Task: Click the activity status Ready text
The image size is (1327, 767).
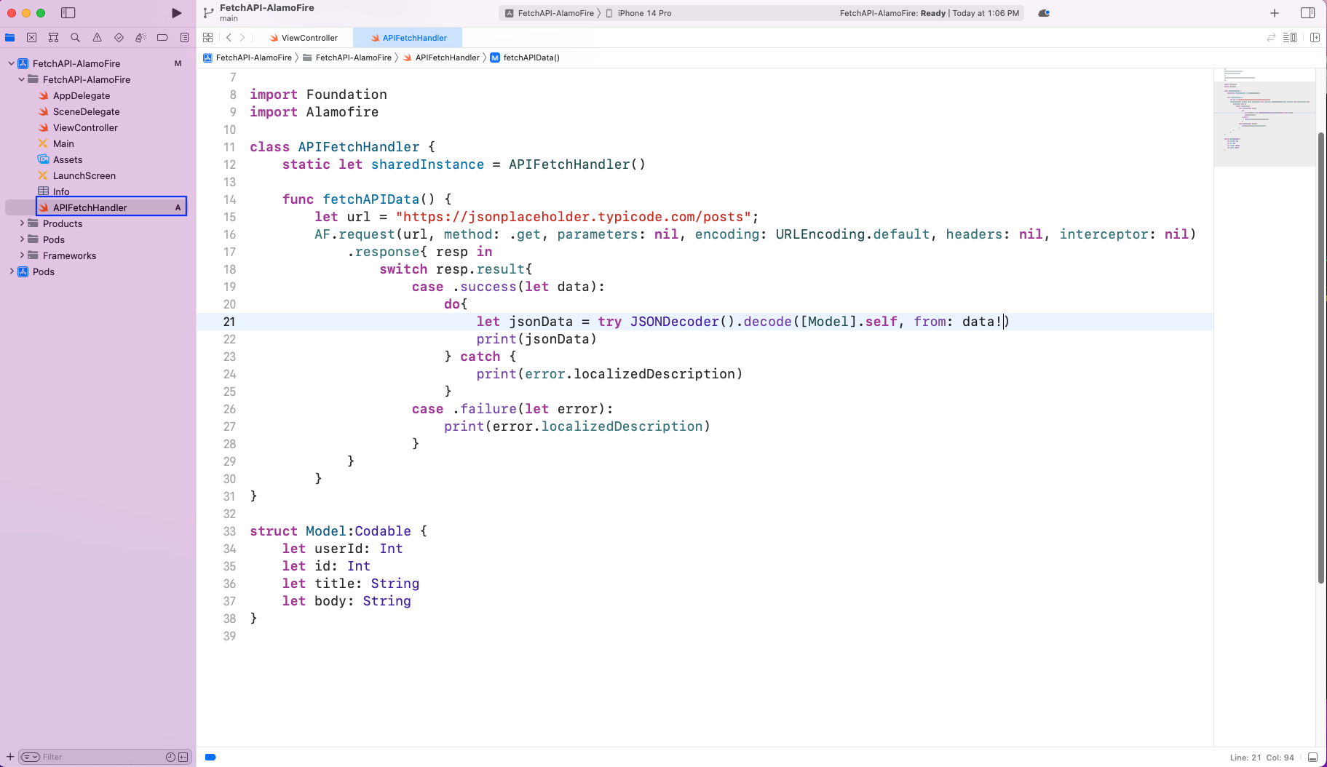Action: [932, 13]
